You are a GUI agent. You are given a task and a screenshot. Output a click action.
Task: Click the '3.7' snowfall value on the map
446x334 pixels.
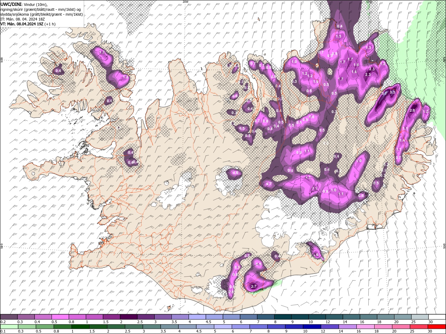(x=385, y=94)
